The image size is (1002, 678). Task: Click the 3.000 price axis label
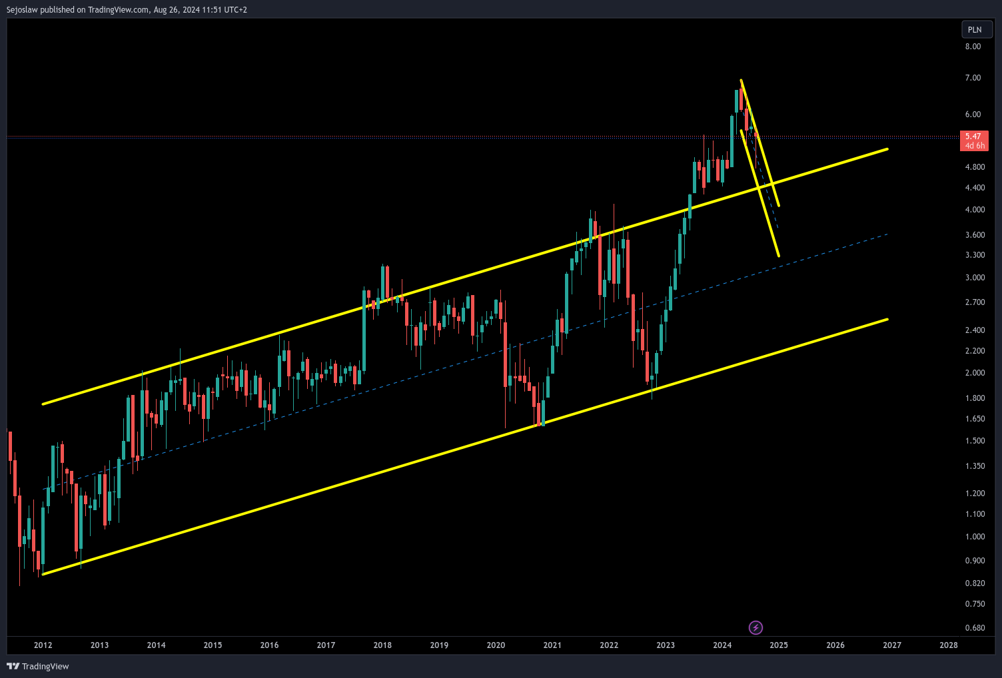click(975, 278)
